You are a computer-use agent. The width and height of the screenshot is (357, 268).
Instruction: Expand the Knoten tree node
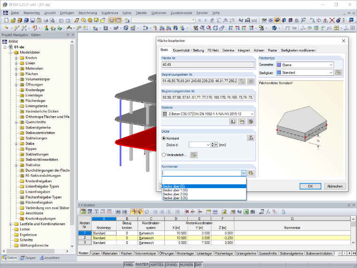16,58
